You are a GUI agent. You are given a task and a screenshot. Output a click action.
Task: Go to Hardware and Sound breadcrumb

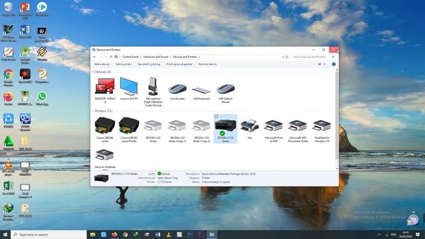click(x=156, y=57)
